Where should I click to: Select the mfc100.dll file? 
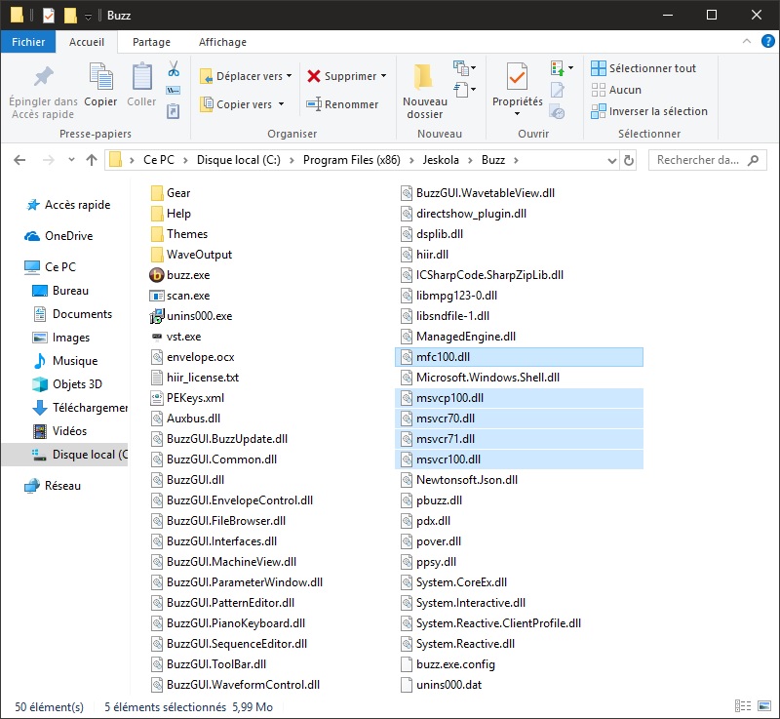[x=519, y=357]
